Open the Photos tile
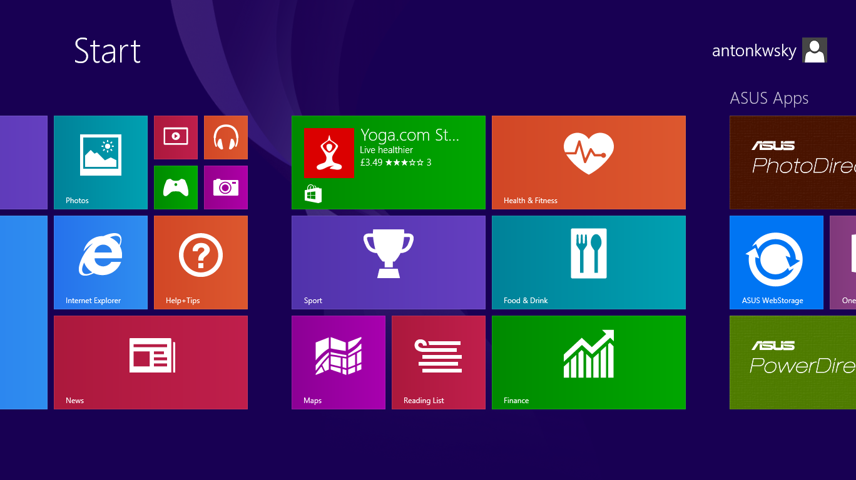The image size is (856, 480). tap(101, 162)
